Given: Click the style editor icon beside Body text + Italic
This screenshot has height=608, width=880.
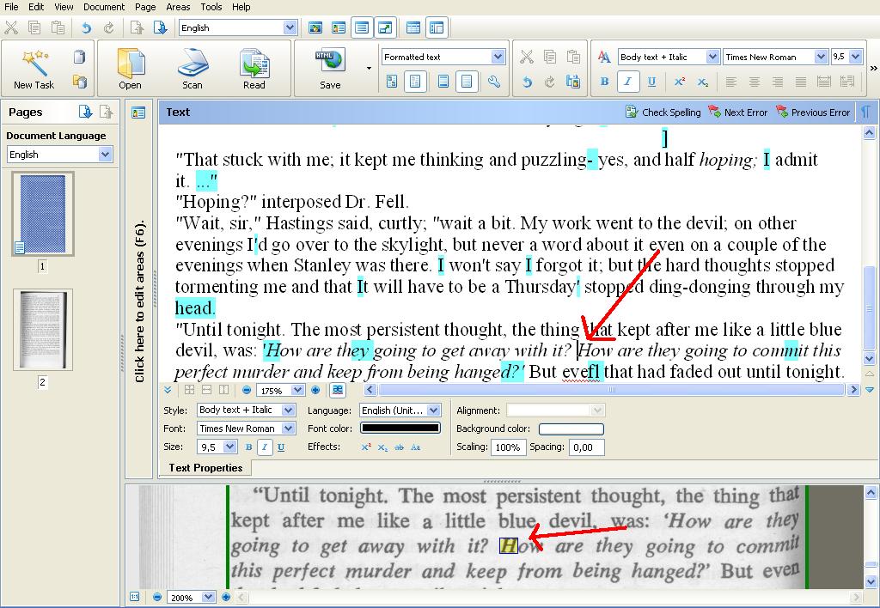Looking at the screenshot, I should (x=604, y=57).
